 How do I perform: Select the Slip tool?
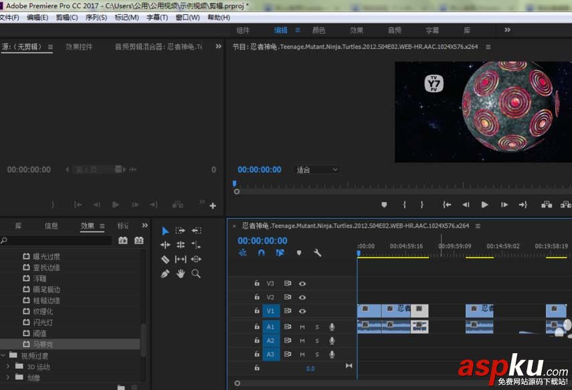181,259
